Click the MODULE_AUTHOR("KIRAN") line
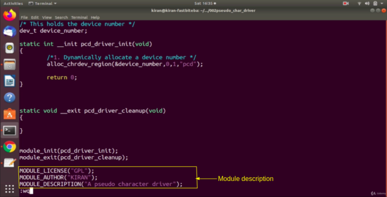This screenshot has width=387, height=197. point(59,177)
